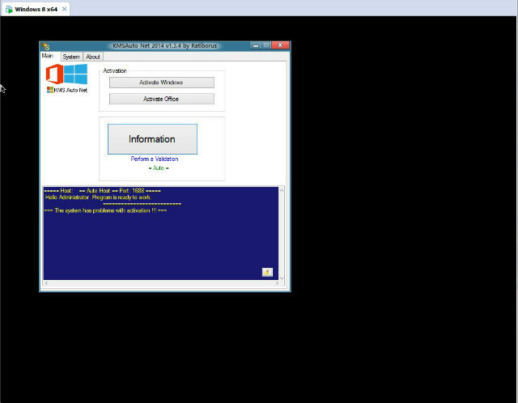518x403 pixels.
Task: Close the Windows 8 x64 VM tab
Action: coord(64,9)
